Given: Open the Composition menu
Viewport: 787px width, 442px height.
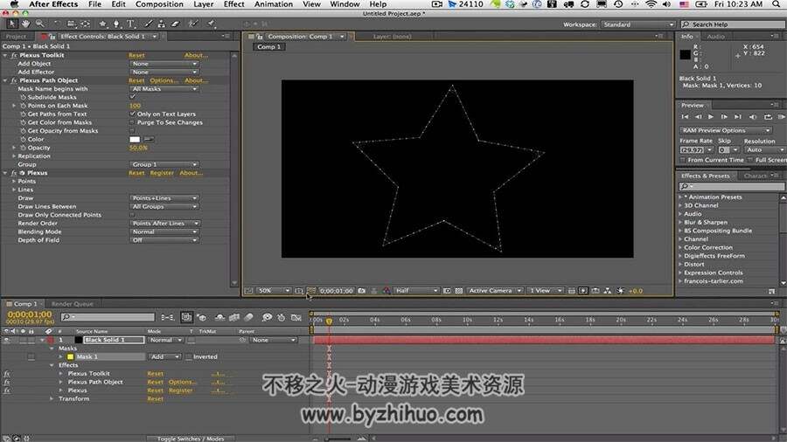Looking at the screenshot, I should 159,4.
